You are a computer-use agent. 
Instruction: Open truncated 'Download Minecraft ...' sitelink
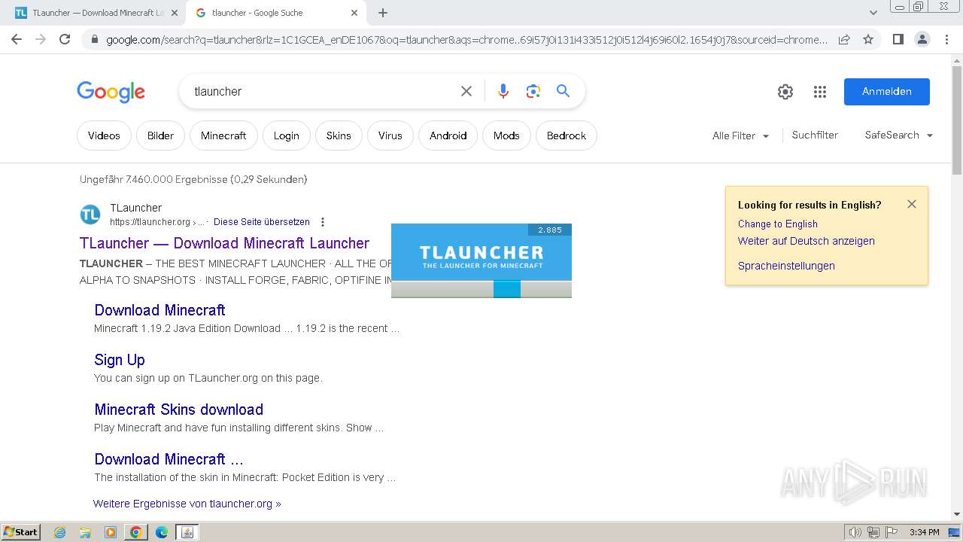pos(169,459)
